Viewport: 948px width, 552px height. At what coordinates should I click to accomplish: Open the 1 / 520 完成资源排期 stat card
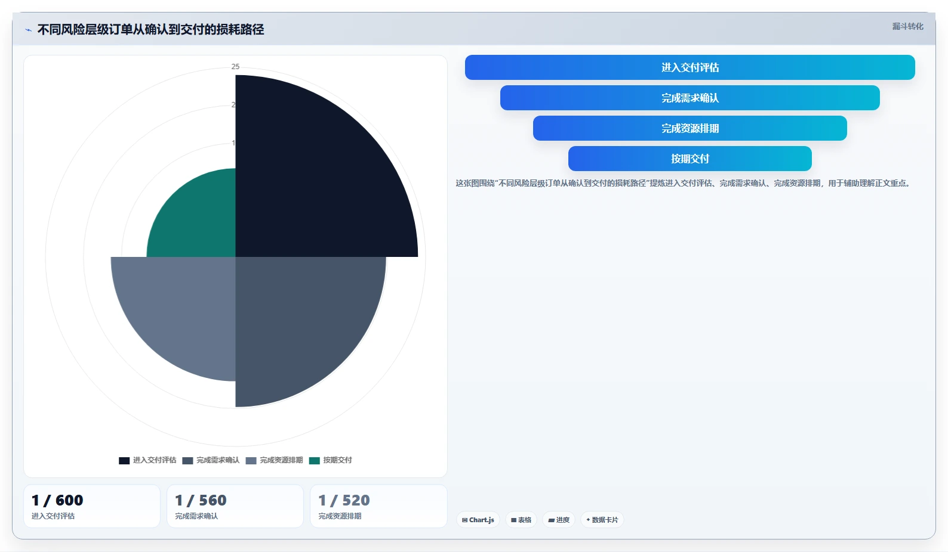pyautogui.click(x=378, y=506)
